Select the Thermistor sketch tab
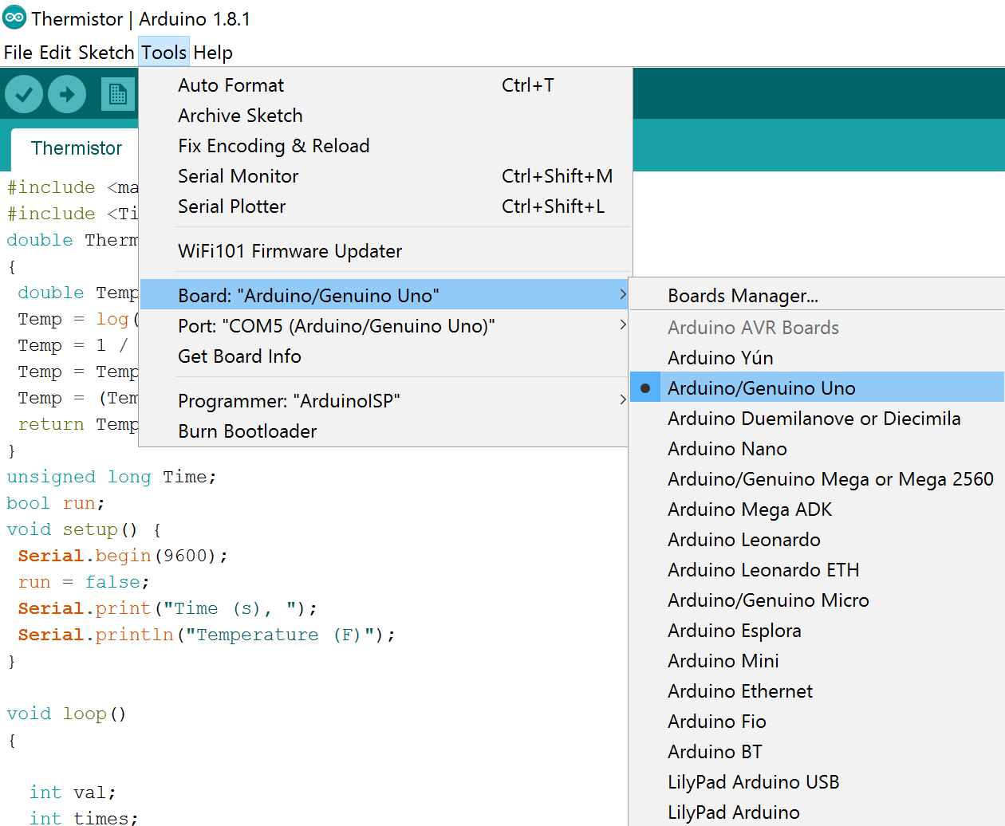The height and width of the screenshot is (826, 1005). click(77, 148)
